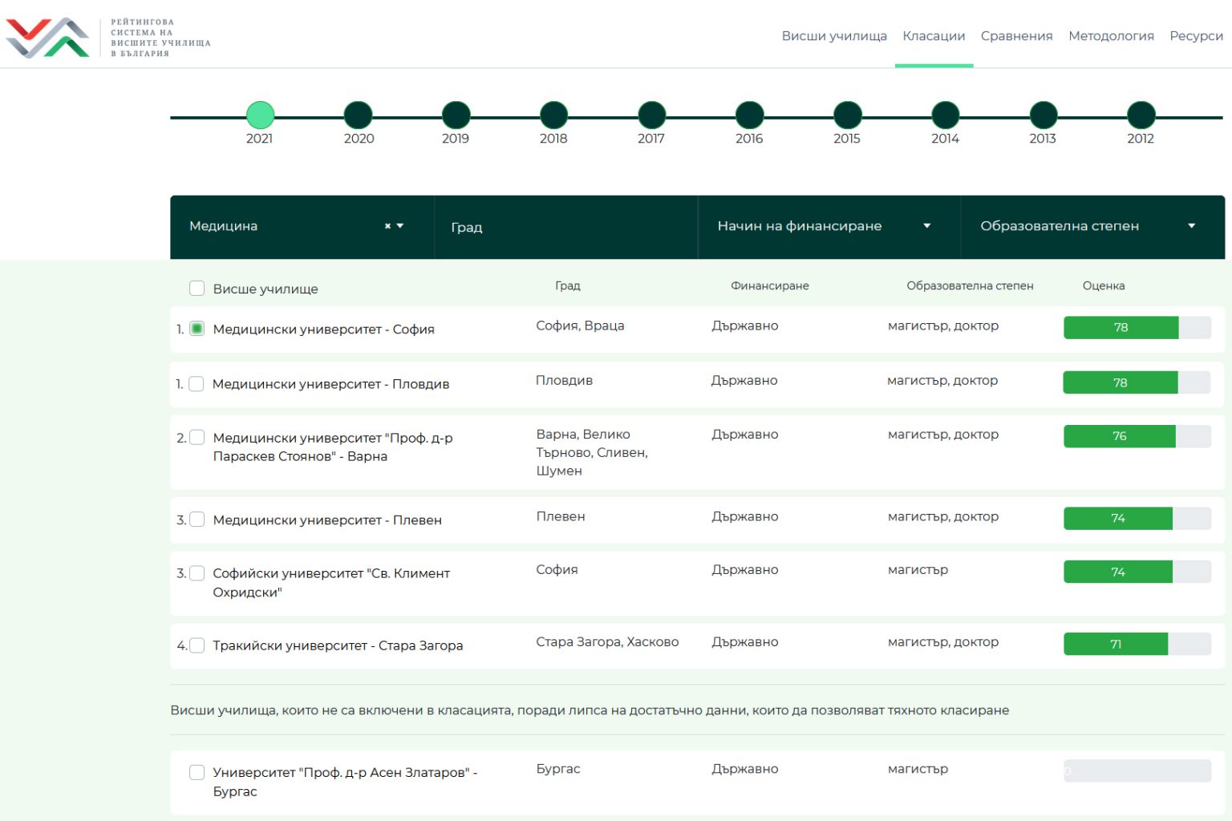Select the 2019 timeline year marker
This screenshot has height=821, width=1232.
(x=456, y=115)
